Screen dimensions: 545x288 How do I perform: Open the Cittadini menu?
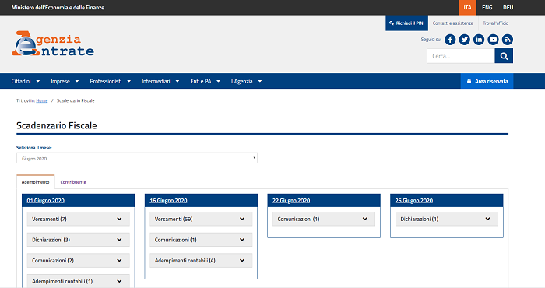point(26,81)
